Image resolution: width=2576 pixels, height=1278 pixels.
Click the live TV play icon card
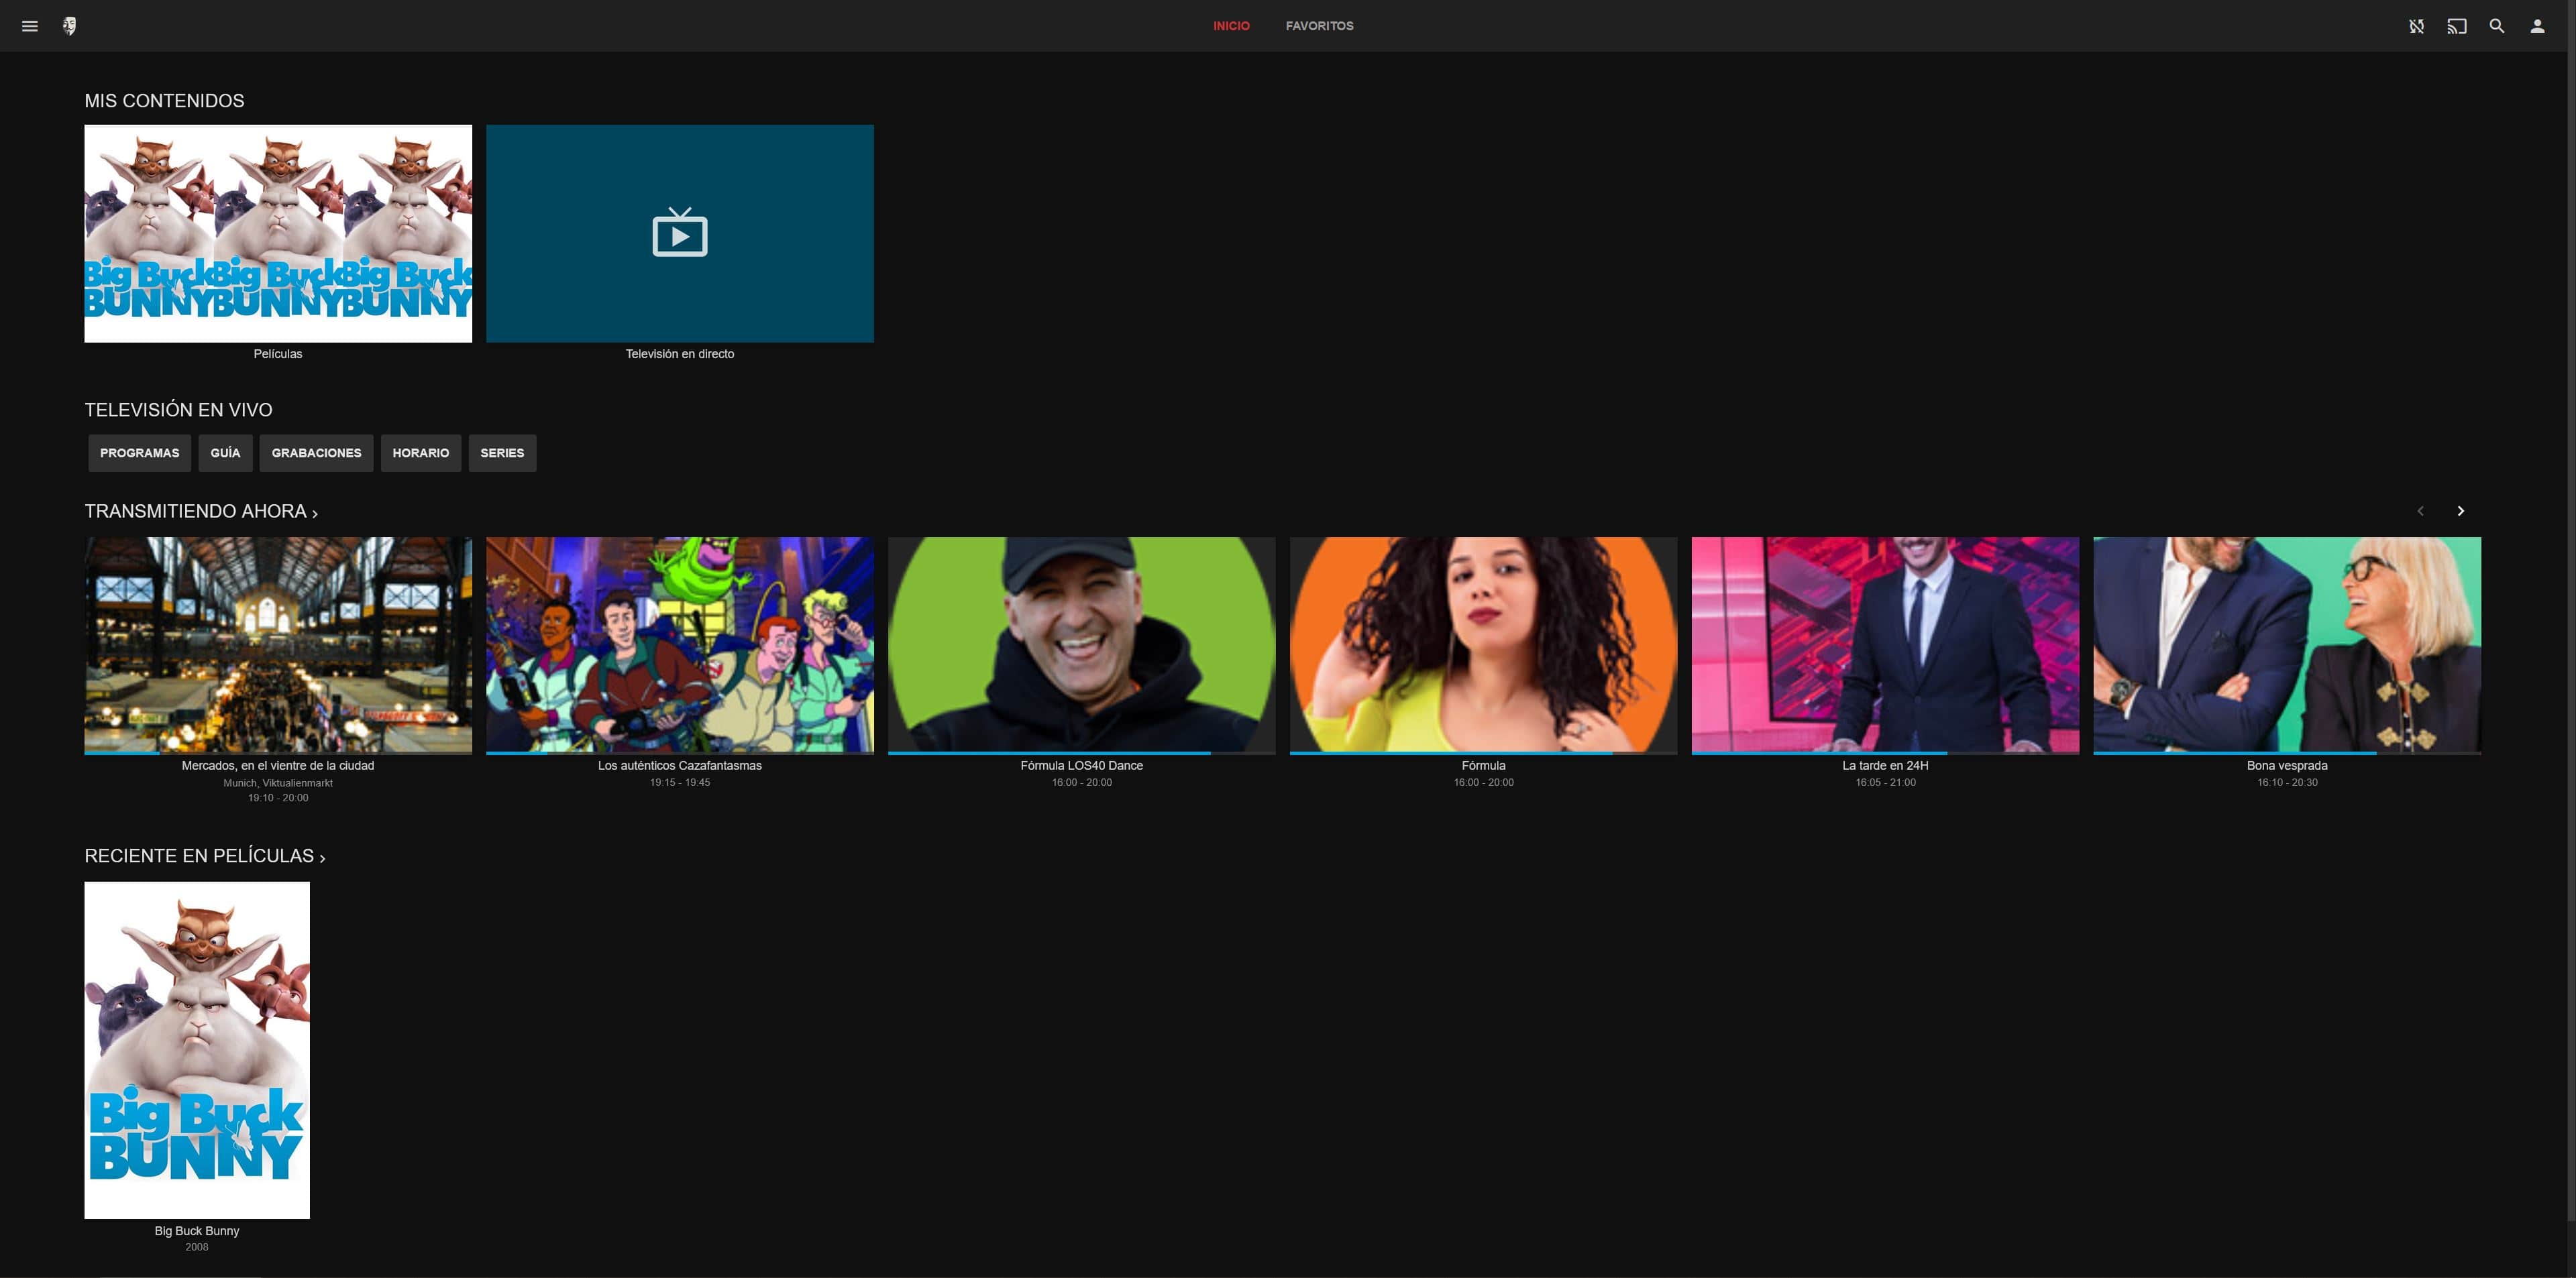(x=679, y=233)
